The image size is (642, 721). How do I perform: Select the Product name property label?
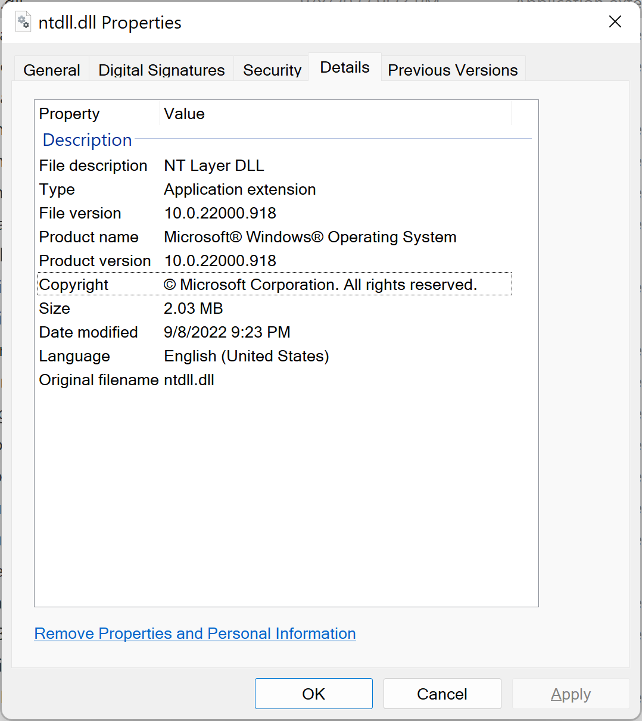89,237
